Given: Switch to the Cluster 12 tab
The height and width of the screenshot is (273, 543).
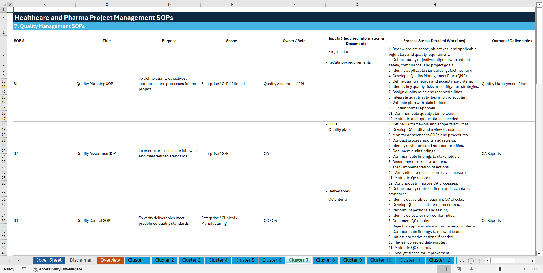Looking at the screenshot, I should [x=440, y=260].
